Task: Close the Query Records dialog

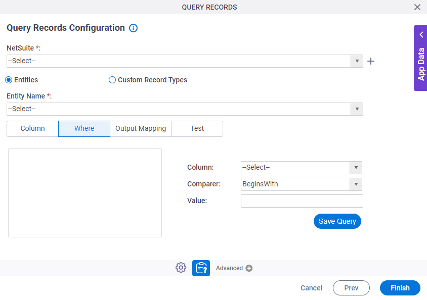Action: coord(417,7)
